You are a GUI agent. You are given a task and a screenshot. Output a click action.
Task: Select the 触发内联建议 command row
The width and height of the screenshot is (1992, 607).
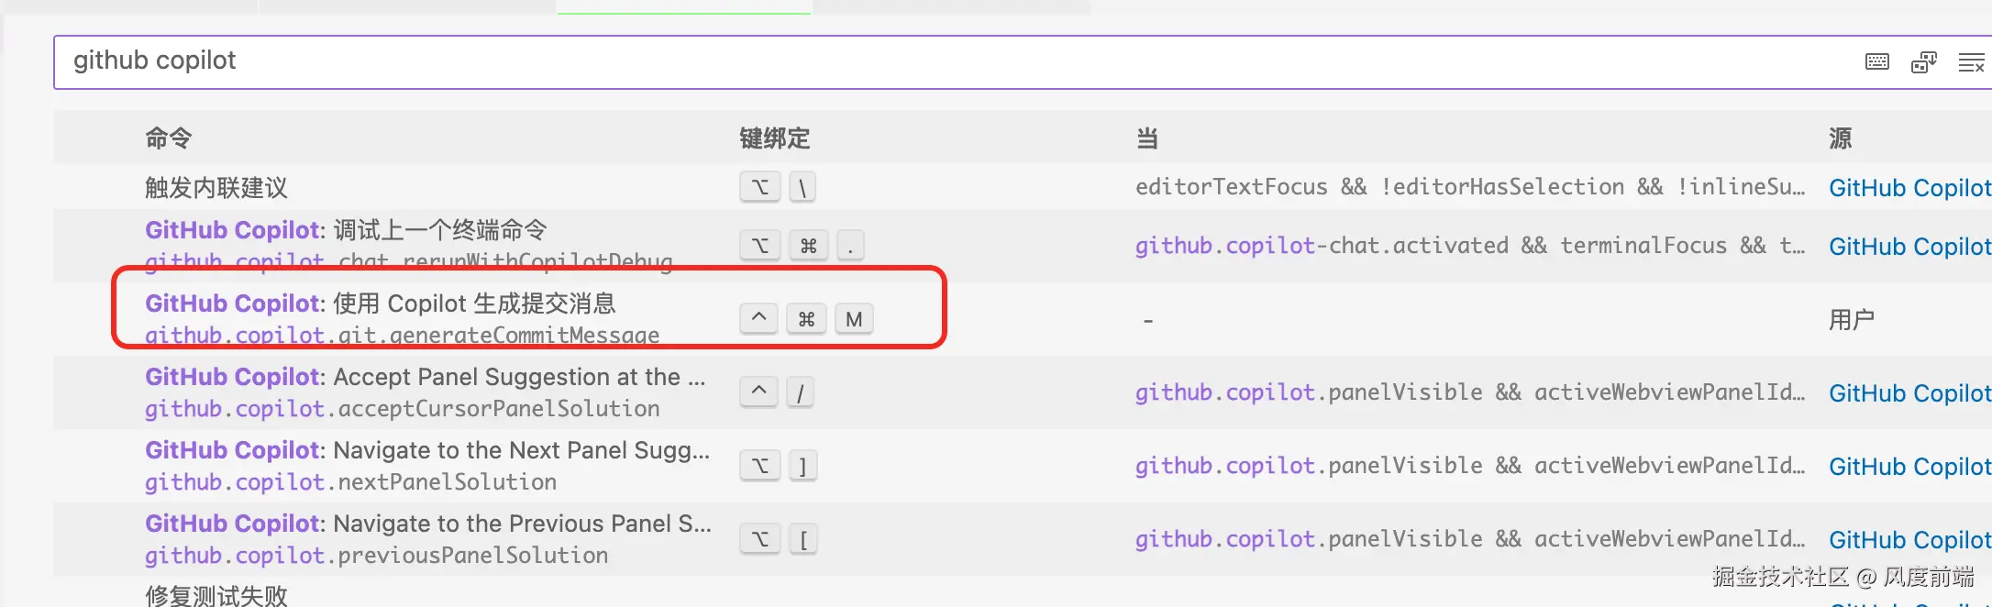click(1023, 187)
